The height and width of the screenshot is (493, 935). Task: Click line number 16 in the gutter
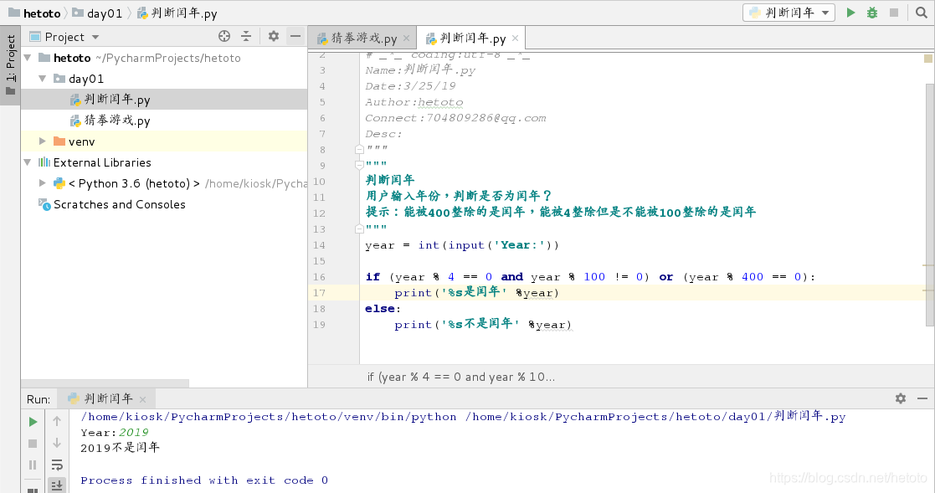pyautogui.click(x=319, y=277)
